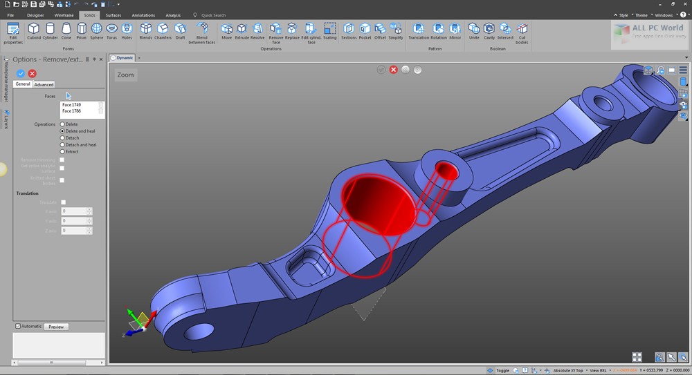The image size is (692, 375).
Task: Select Detach and heal radio option
Action: (x=62, y=144)
